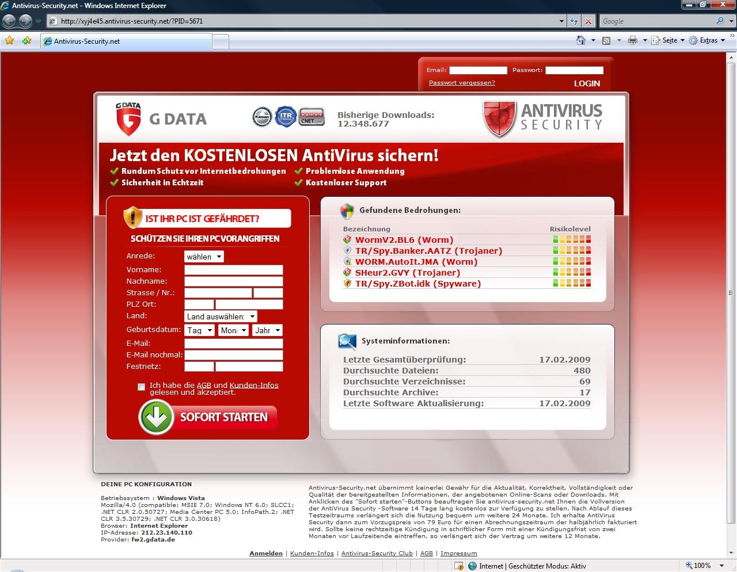
Task: Open the AGB link in the footer
Action: 427,553
